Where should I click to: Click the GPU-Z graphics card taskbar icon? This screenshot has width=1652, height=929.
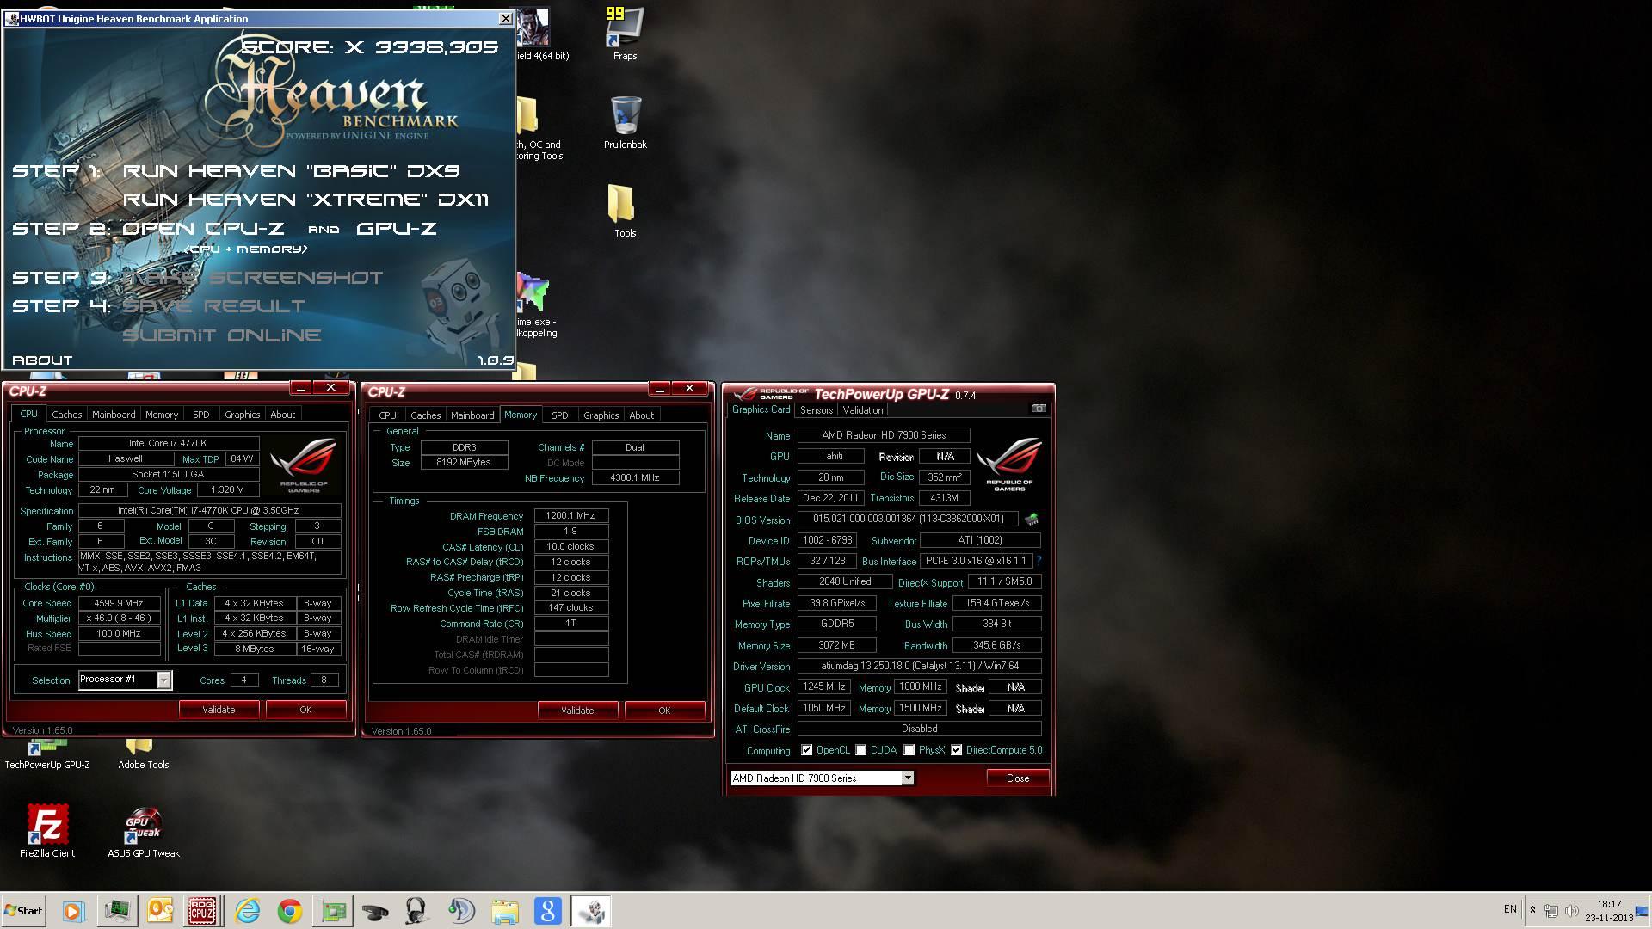coord(333,911)
